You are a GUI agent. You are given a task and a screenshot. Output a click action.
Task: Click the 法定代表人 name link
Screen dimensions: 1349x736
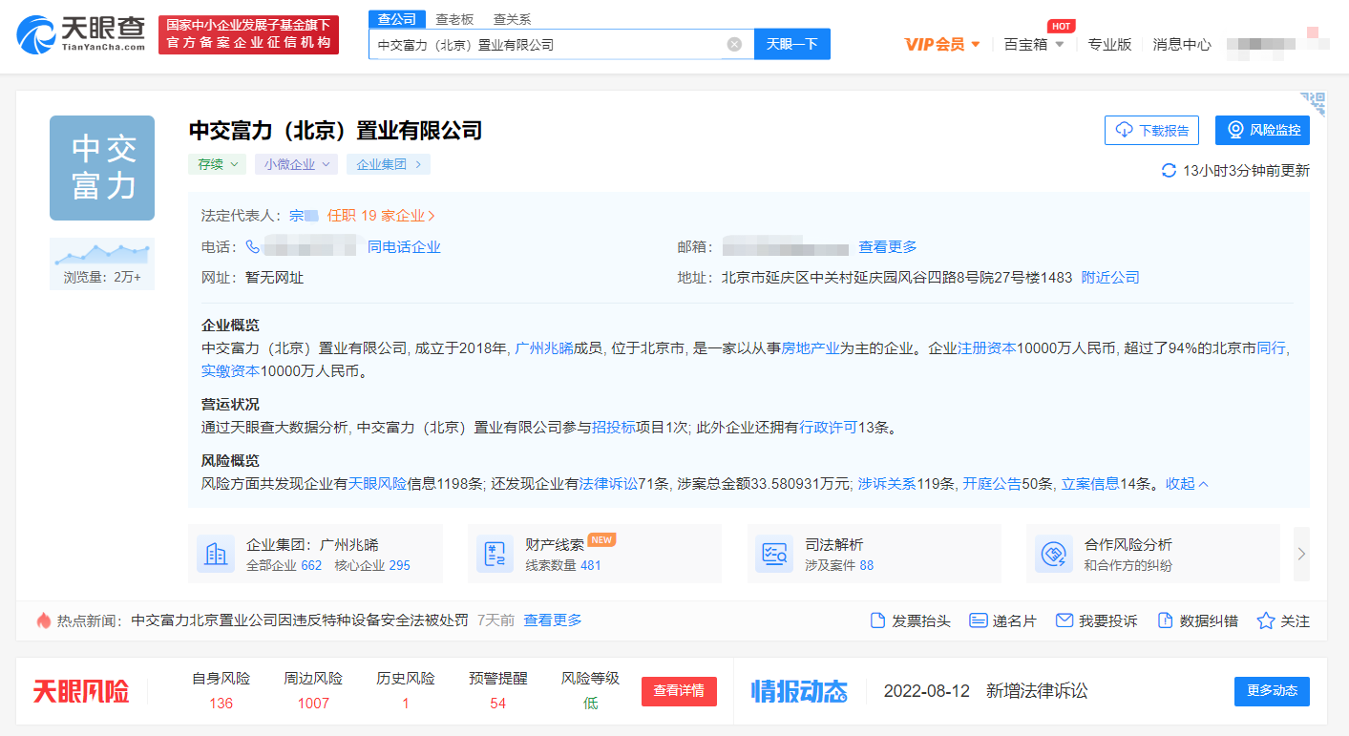click(x=304, y=216)
